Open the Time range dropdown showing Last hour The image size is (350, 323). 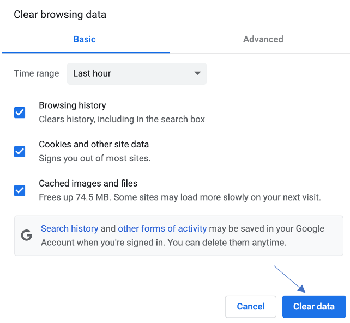pos(136,73)
